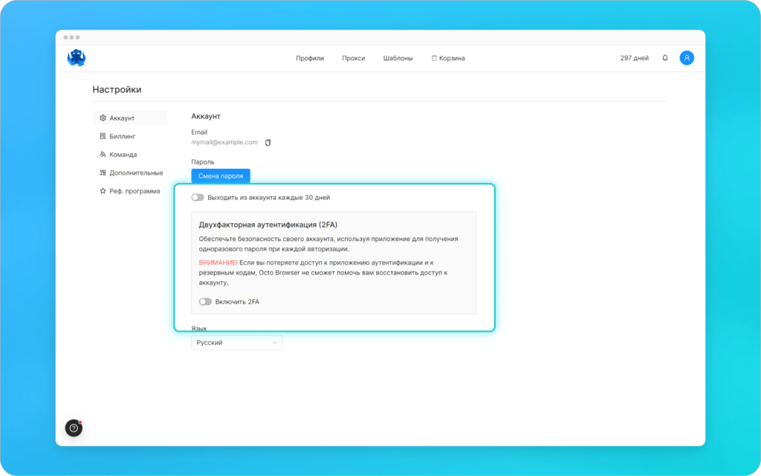Viewport: 761px width, 476px height.
Task: Copy email with the clipboard icon
Action: point(268,142)
